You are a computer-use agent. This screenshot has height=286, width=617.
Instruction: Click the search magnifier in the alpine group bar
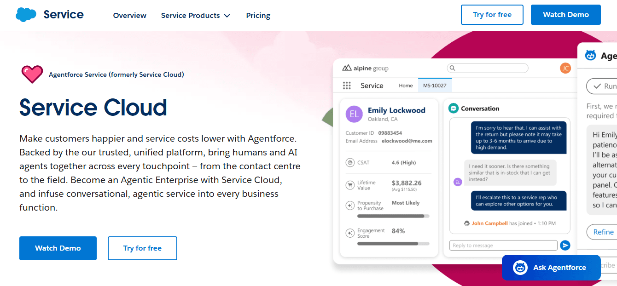click(x=452, y=68)
